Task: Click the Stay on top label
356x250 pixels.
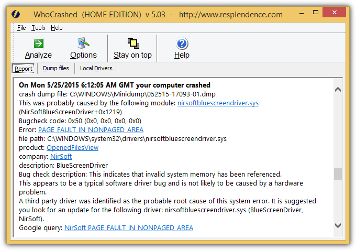Action: point(132,55)
